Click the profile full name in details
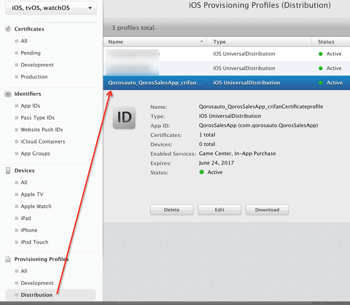 [x=261, y=106]
